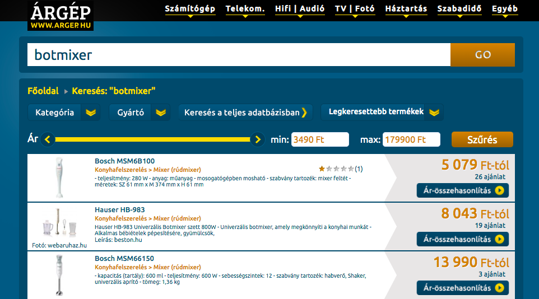Viewport: 539px width, 299px height.
Task: Click Ár-összehasonlítás for Hauser HB-983
Action: tap(463, 239)
